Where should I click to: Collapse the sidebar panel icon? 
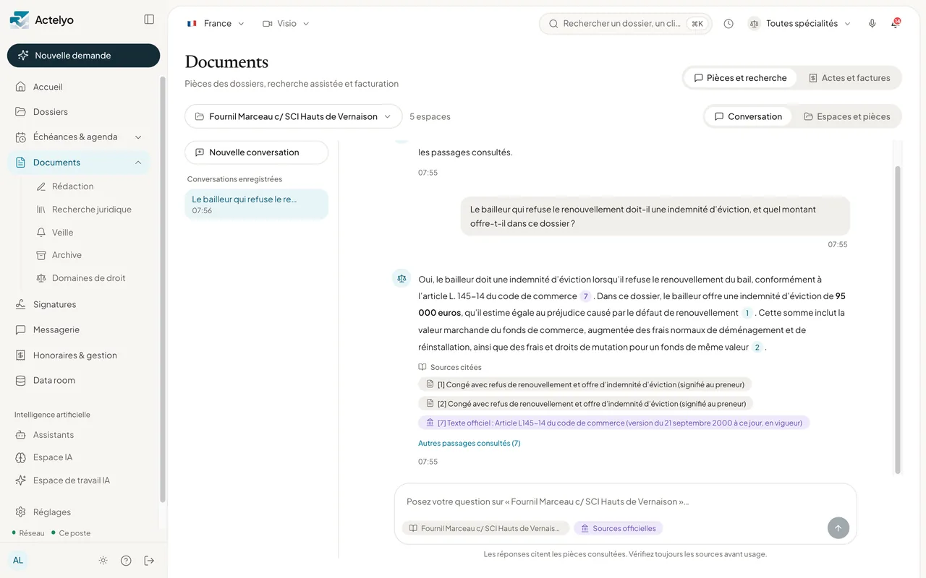(x=149, y=20)
